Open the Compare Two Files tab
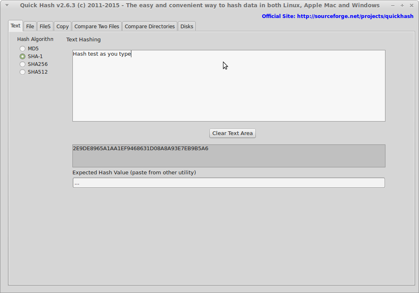This screenshot has width=419, height=293. tap(97, 26)
